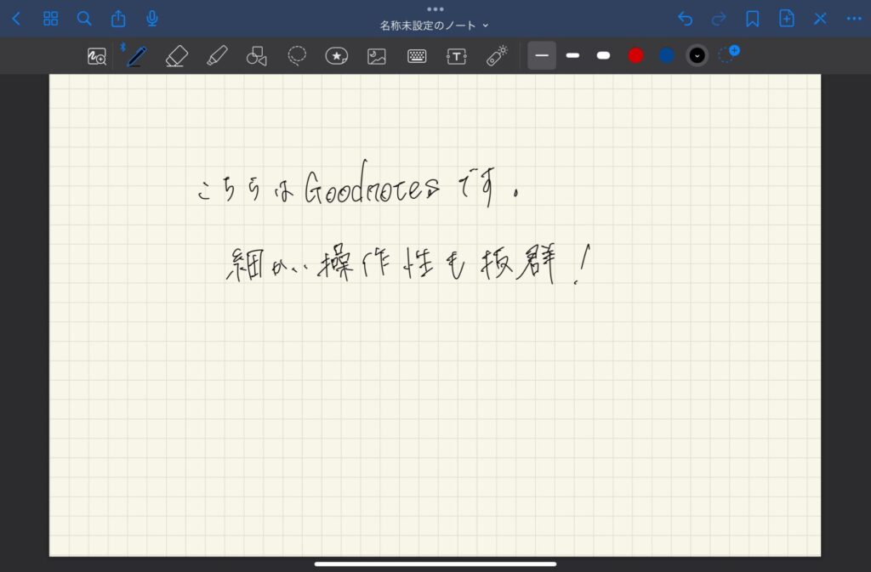
Task: Go back to the documents library
Action: click(x=16, y=19)
